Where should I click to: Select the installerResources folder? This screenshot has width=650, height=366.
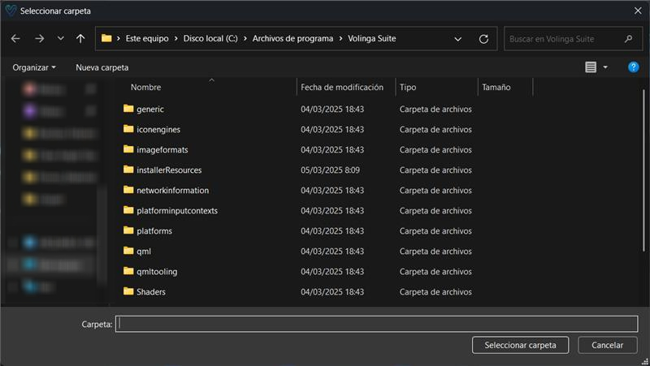tap(168, 170)
